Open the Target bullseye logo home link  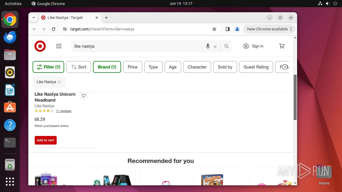tap(40, 46)
